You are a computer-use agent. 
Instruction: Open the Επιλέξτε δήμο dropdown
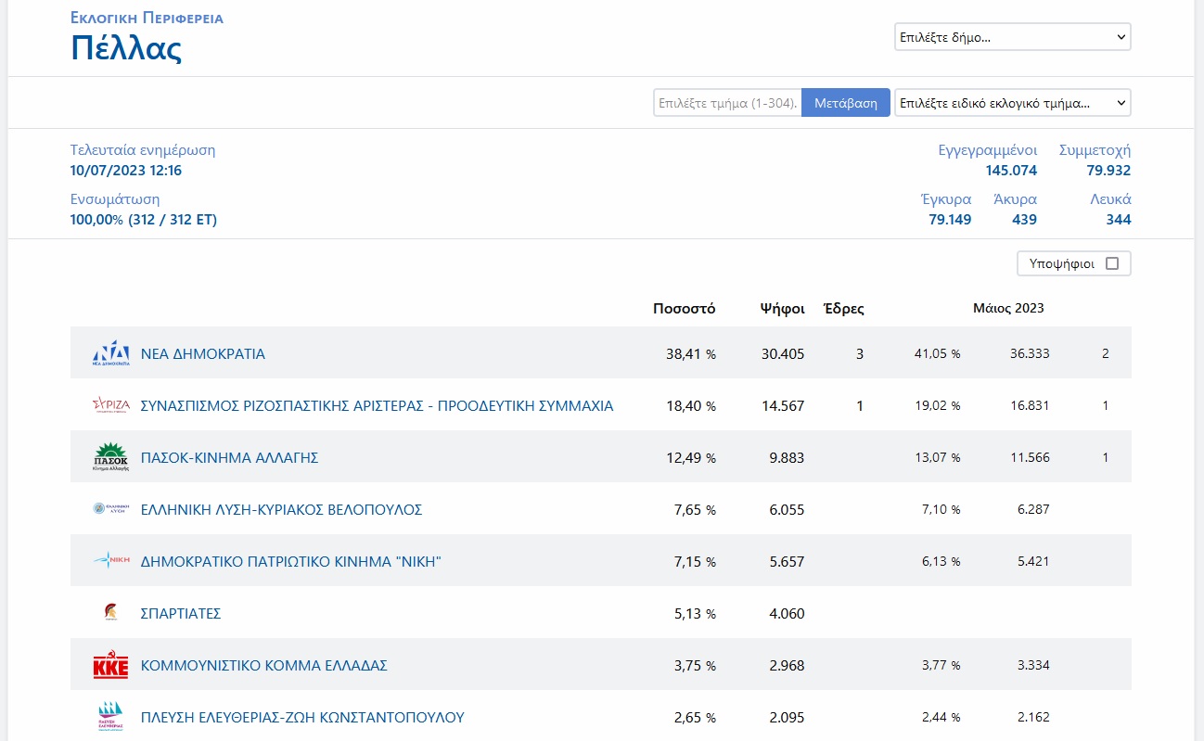point(1013,37)
